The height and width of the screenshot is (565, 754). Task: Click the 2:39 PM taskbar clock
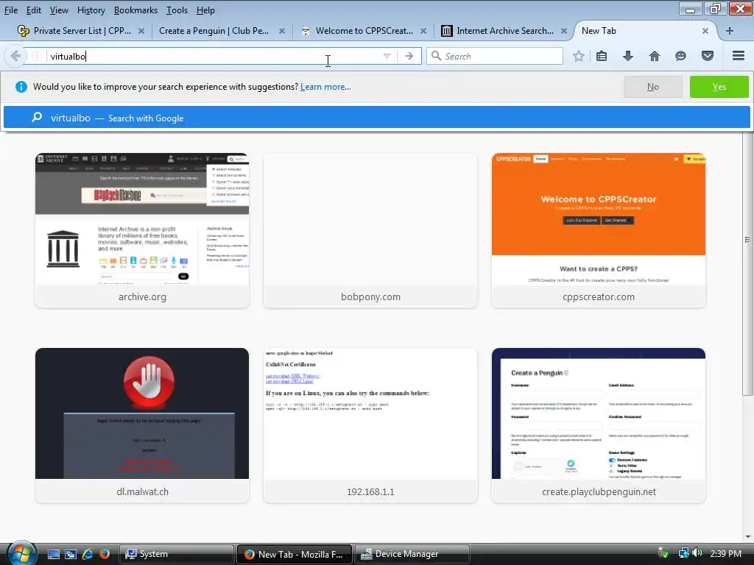725,553
